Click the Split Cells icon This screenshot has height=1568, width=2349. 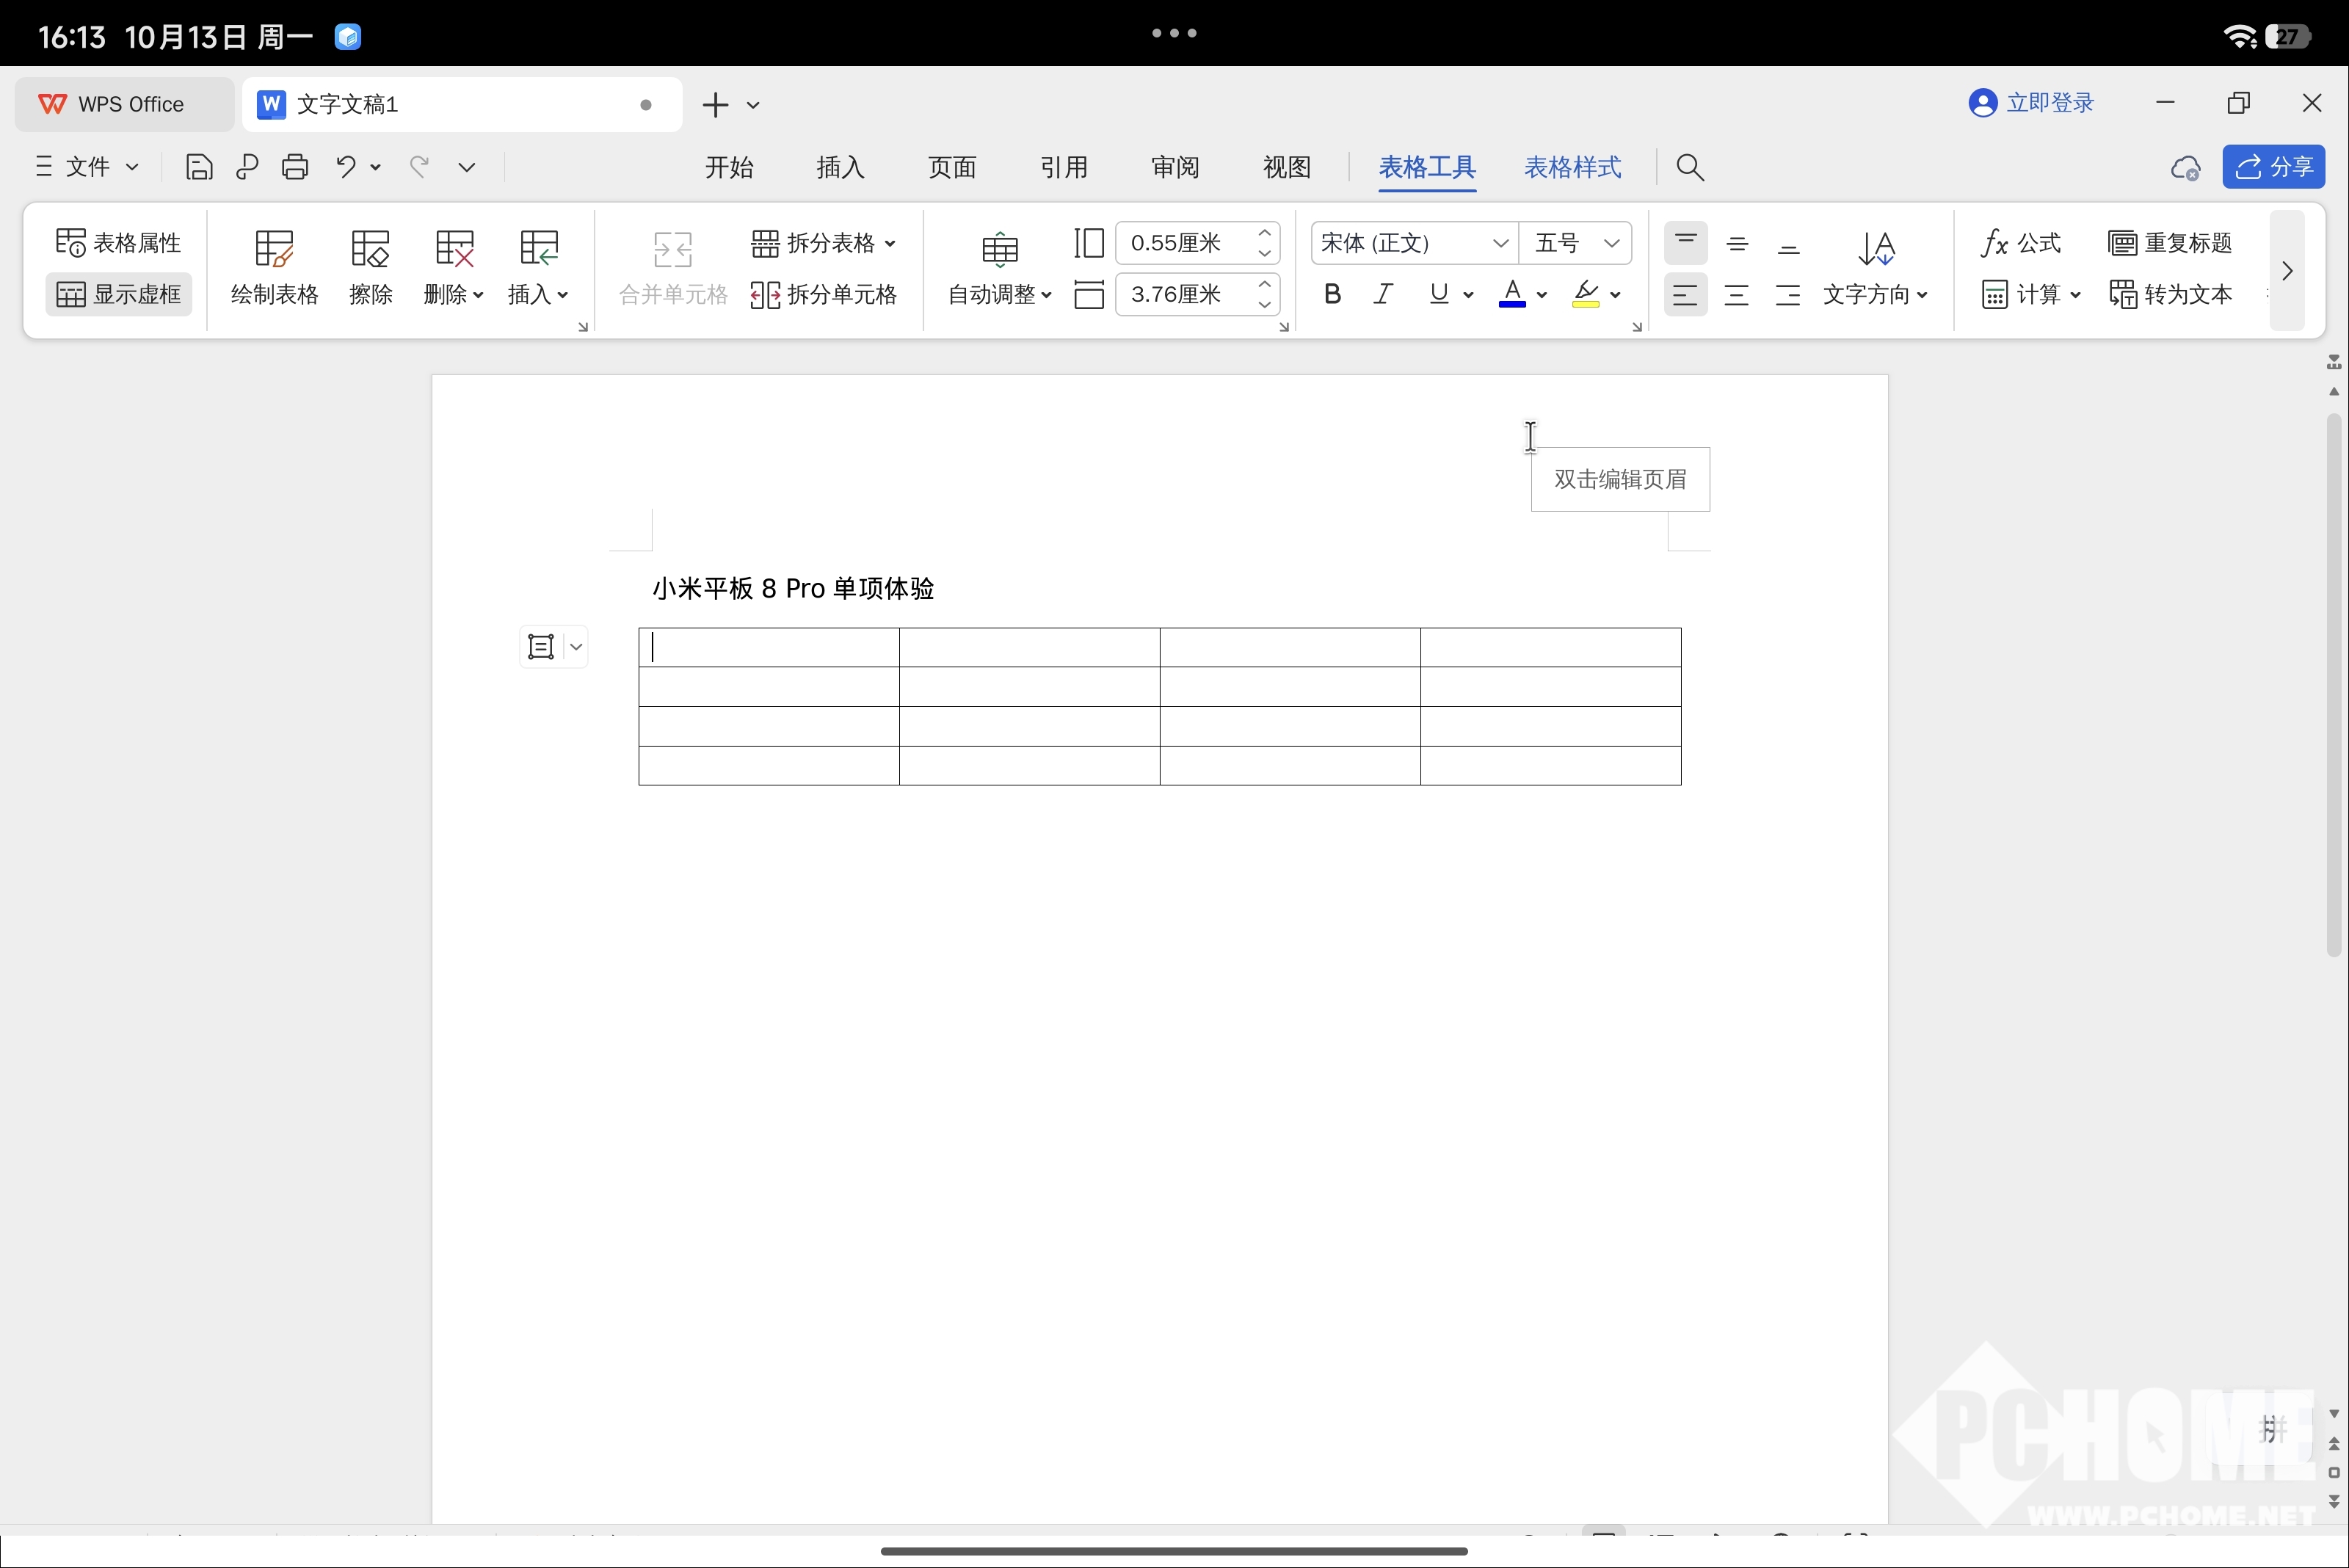(766, 295)
